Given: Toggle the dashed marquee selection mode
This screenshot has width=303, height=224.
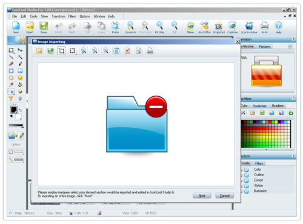Looking at the screenshot, I should point(72,51).
